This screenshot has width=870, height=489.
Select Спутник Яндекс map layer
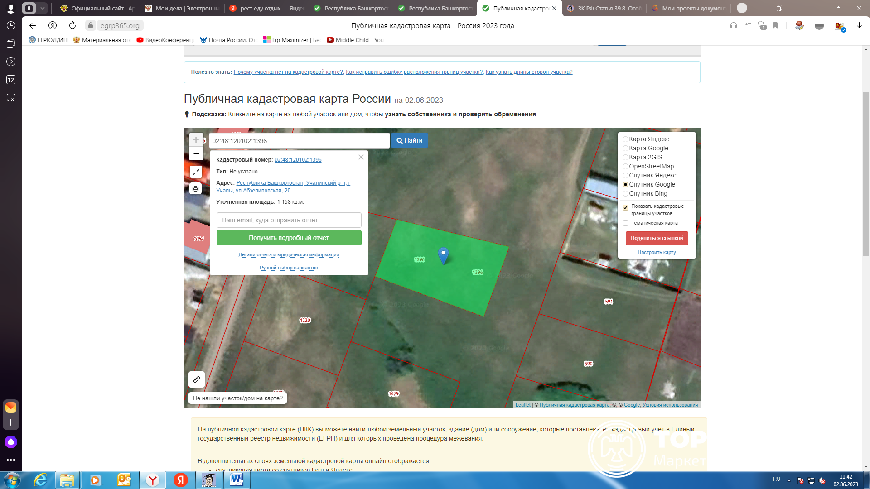(x=625, y=176)
